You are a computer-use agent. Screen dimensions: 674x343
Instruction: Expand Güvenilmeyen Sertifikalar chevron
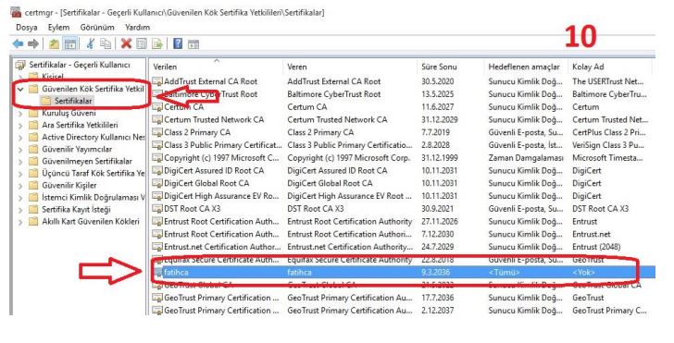[x=20, y=162]
